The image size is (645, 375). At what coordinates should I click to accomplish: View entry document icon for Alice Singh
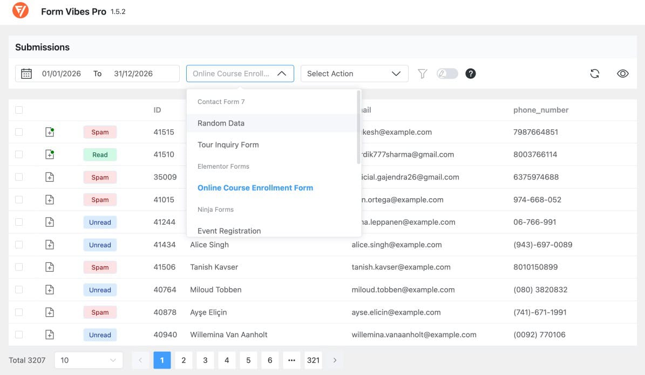click(x=49, y=245)
